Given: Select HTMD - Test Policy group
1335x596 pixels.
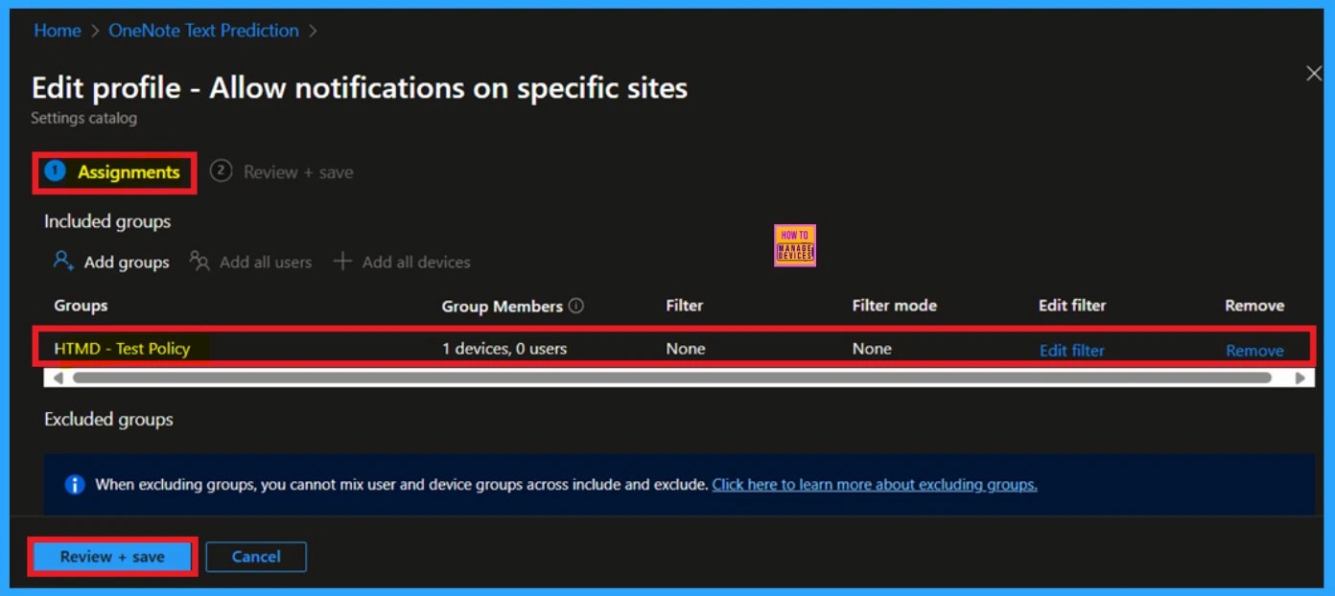Looking at the screenshot, I should tap(122, 349).
